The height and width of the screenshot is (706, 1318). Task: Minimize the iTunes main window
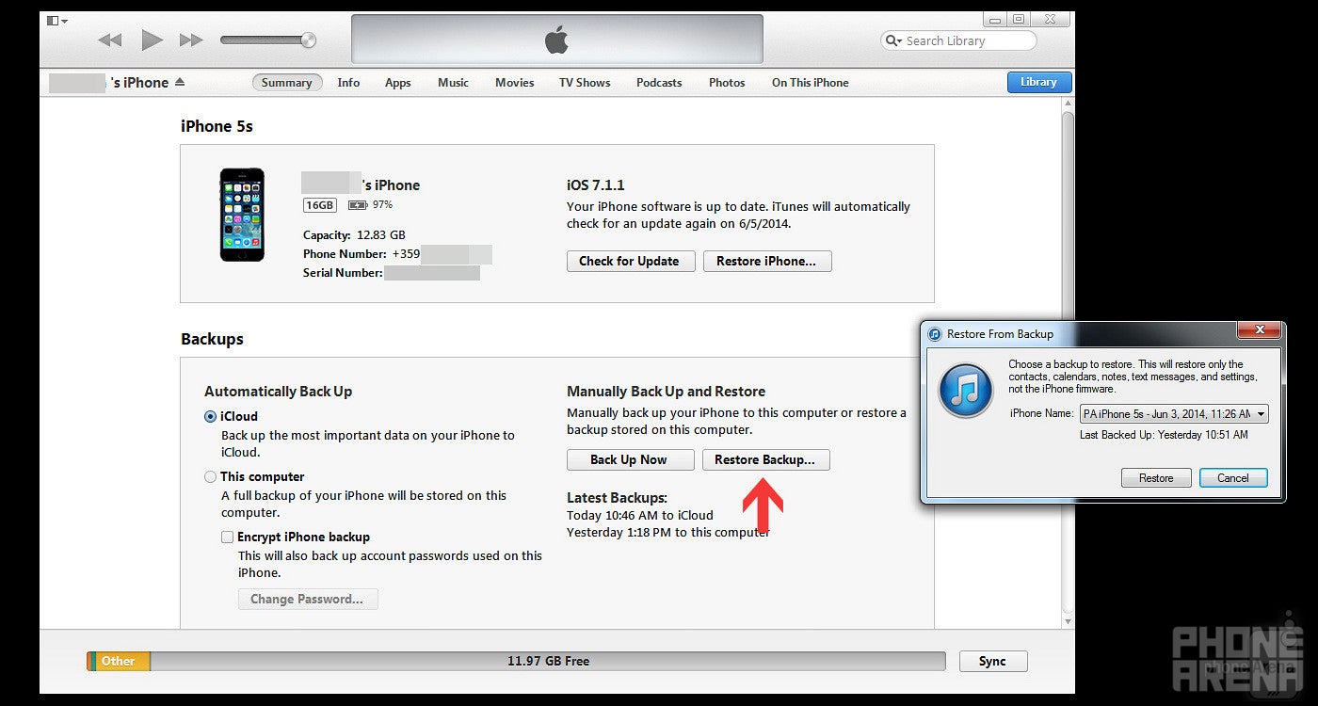[x=996, y=19]
